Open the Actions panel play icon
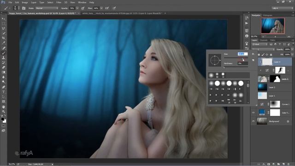 point(247,24)
